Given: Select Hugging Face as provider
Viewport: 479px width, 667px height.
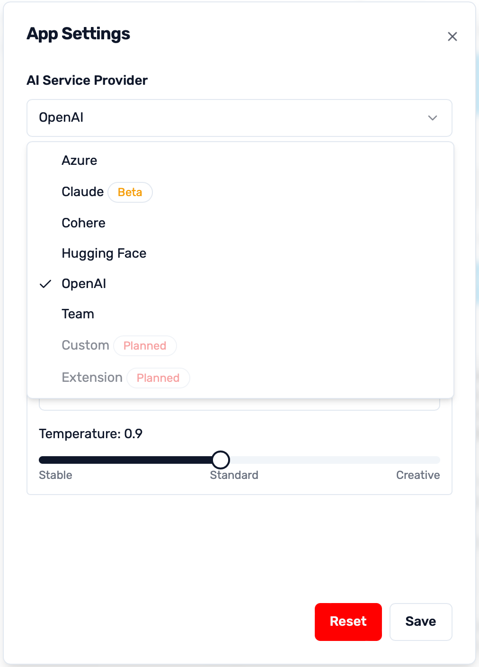Looking at the screenshot, I should pos(104,253).
